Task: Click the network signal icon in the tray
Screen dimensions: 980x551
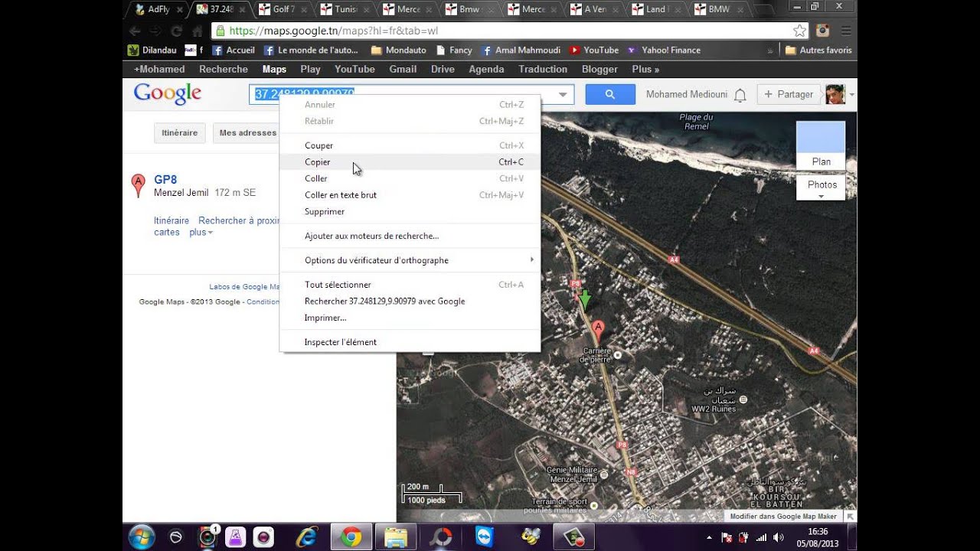Action: click(x=761, y=537)
